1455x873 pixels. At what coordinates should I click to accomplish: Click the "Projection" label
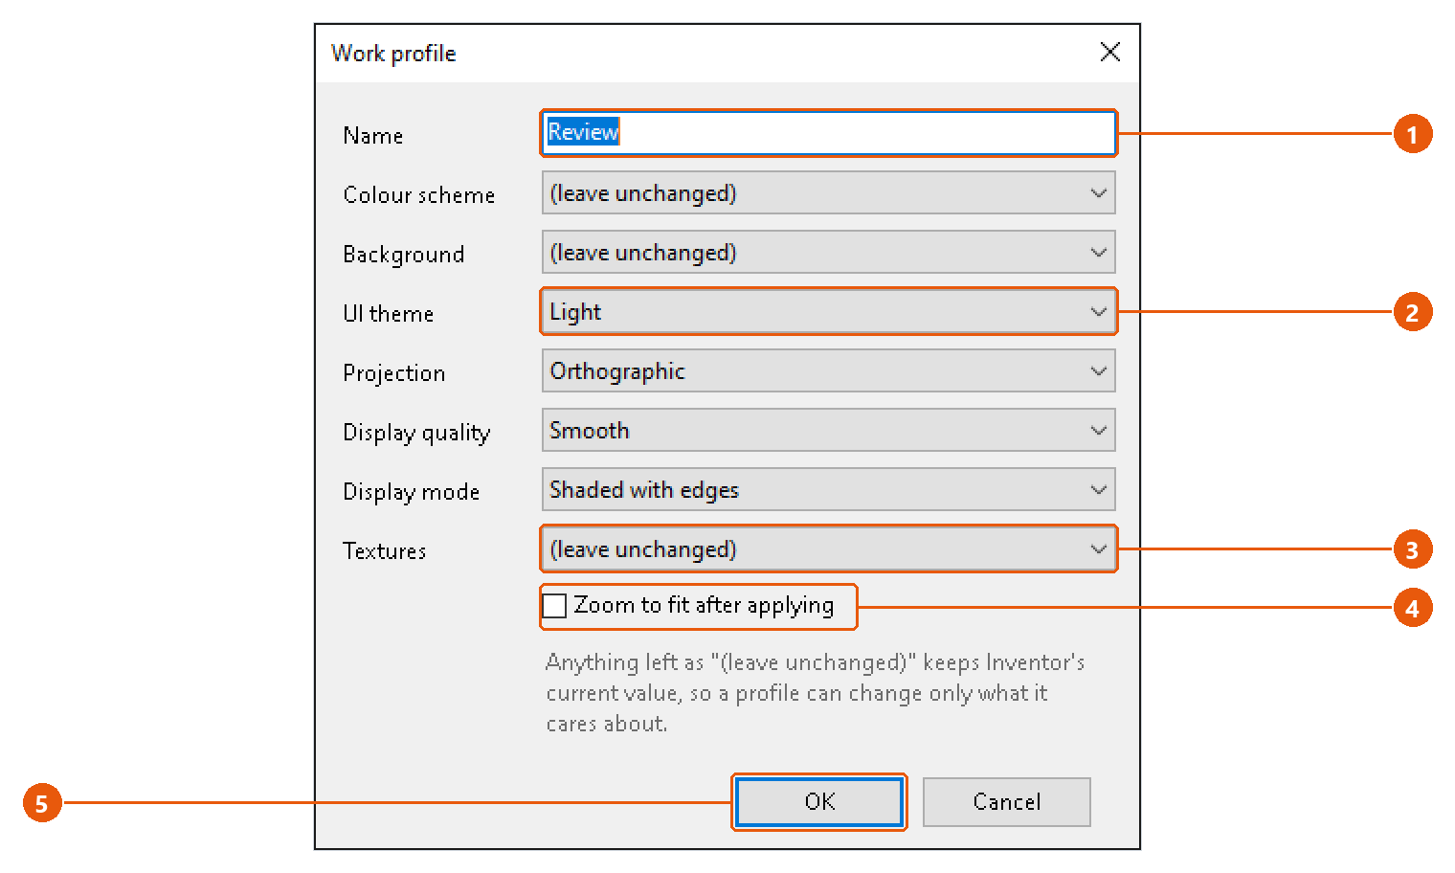[x=394, y=373]
